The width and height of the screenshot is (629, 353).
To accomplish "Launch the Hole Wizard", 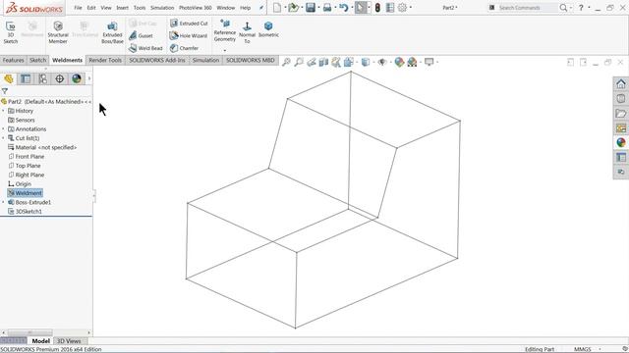I will tap(188, 35).
